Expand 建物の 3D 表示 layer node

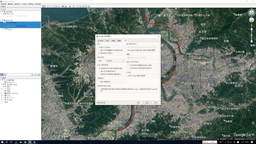point(2,93)
